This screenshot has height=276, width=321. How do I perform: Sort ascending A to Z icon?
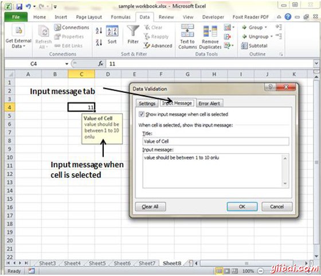pyautogui.click(x=99, y=31)
